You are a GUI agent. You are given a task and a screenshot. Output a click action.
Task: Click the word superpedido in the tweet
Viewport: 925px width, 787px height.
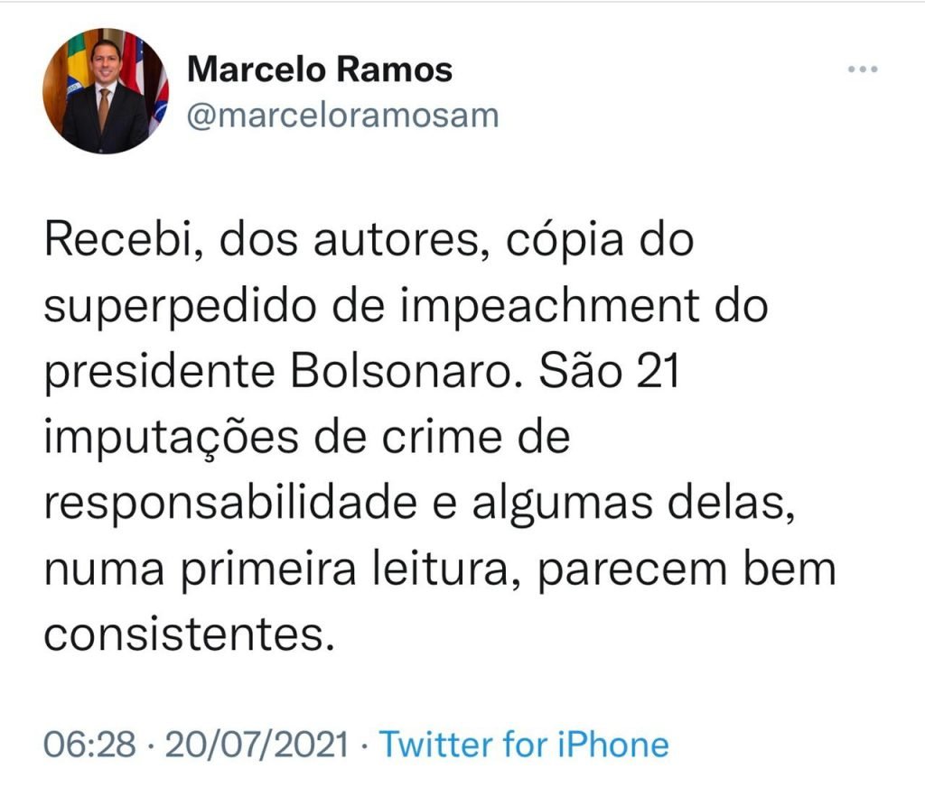[181, 306]
